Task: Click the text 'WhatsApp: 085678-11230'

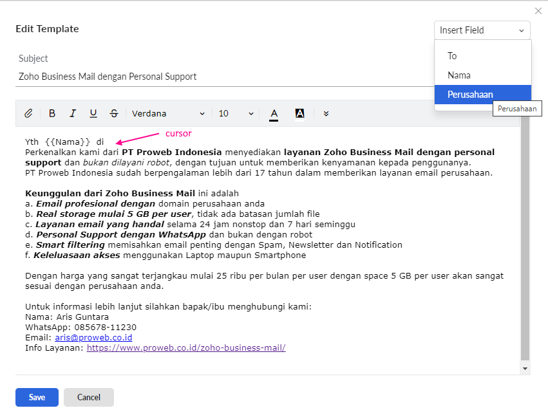Action: [x=80, y=328]
